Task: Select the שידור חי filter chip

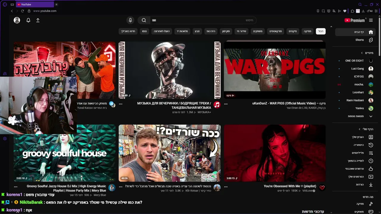Action: 241,31
